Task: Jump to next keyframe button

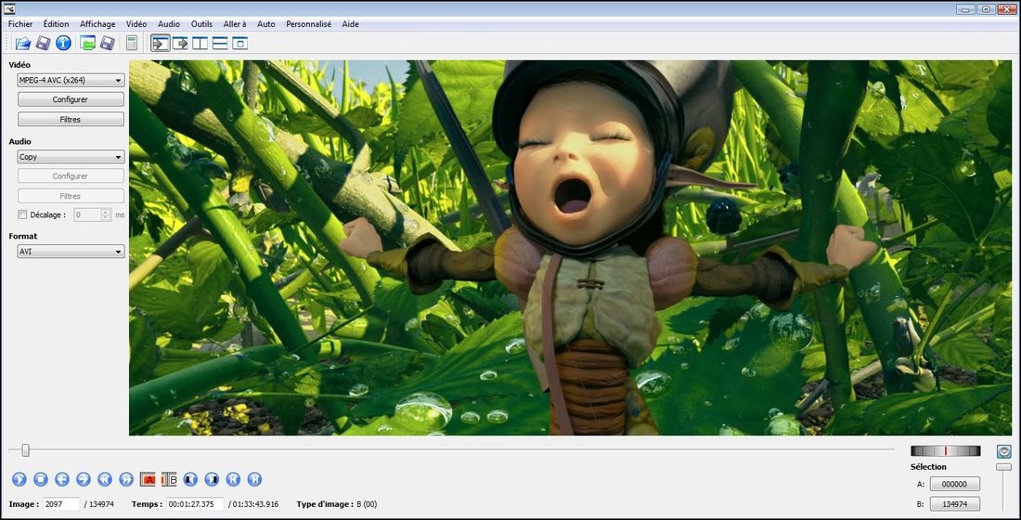Action: pyautogui.click(x=126, y=479)
